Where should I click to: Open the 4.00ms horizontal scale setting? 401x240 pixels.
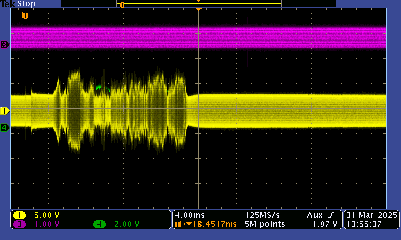pyautogui.click(x=188, y=215)
